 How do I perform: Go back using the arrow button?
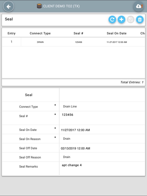coord(8,7)
